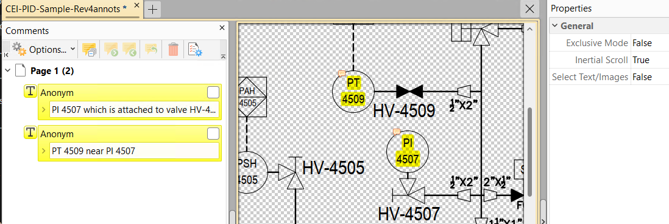The height and width of the screenshot is (224, 669).
Task: Click the vertical scrollbar thumb of document
Action: tap(530, 151)
